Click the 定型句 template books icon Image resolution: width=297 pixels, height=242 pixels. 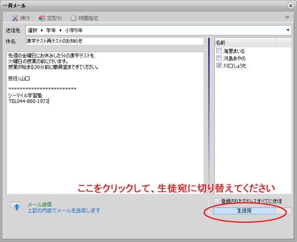42,18
